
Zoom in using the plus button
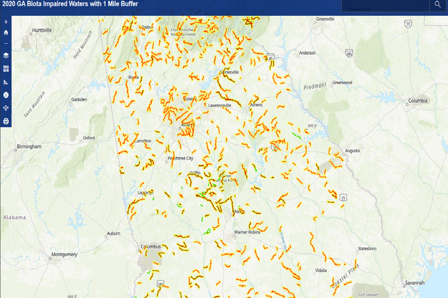6,22
